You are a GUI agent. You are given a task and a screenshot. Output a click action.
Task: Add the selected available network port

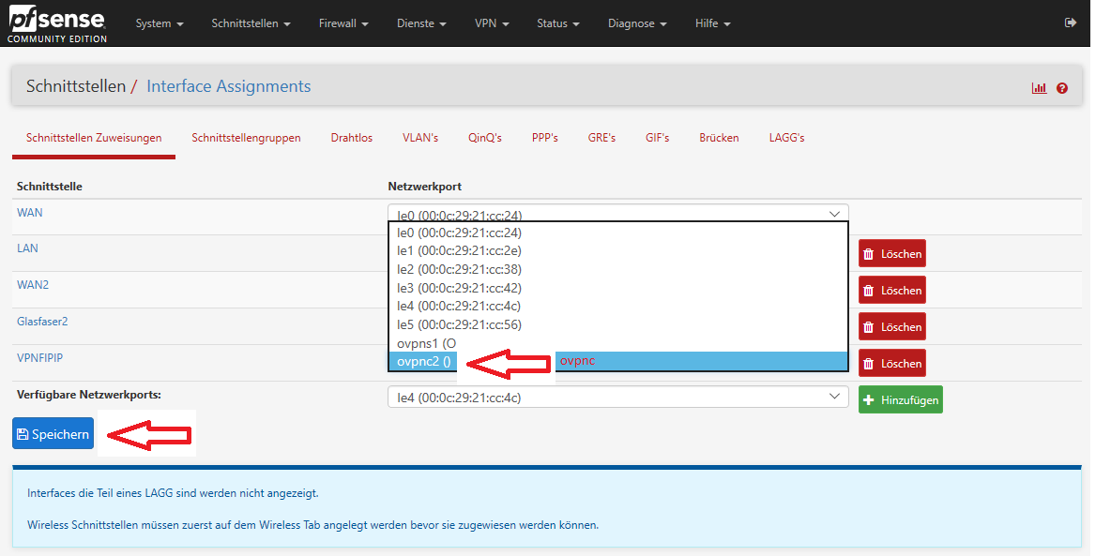click(x=900, y=399)
